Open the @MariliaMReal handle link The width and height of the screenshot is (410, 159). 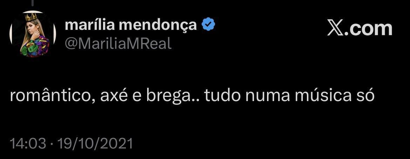[x=118, y=43]
